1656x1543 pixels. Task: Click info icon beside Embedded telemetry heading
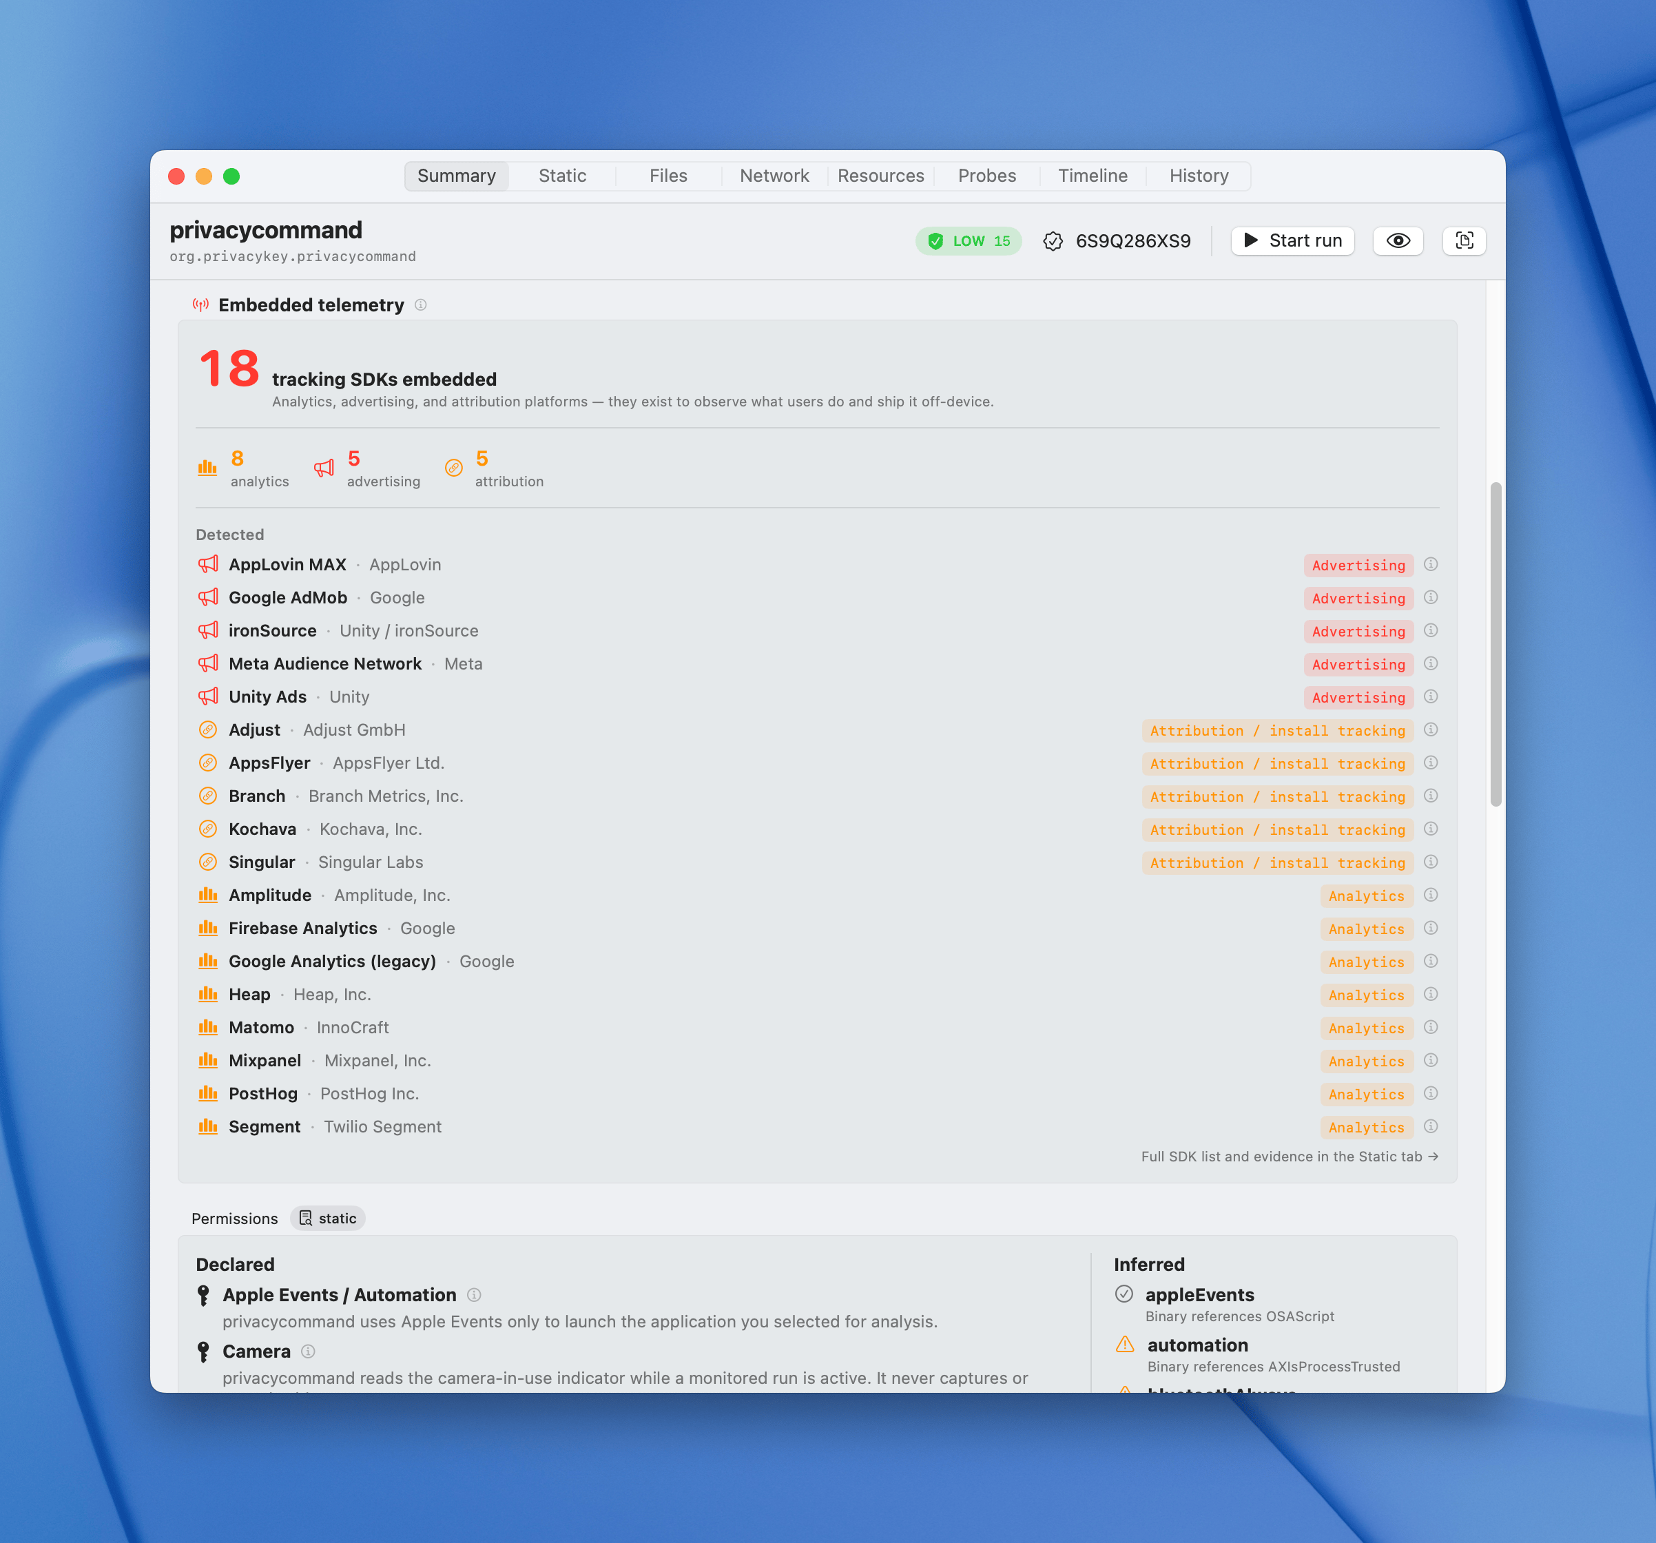tap(421, 305)
